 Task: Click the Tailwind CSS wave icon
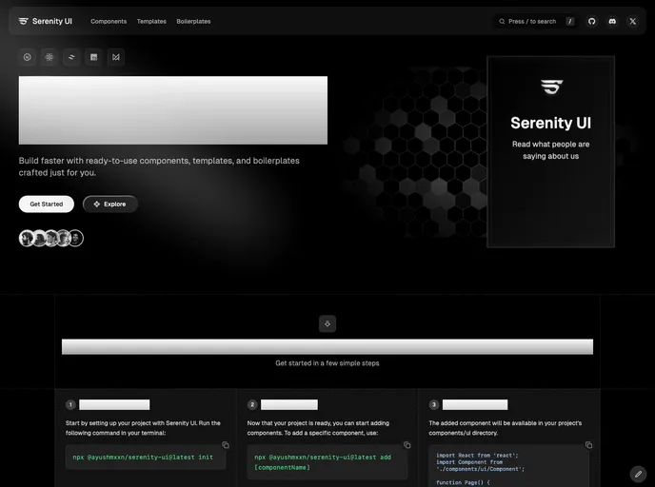[x=71, y=57]
